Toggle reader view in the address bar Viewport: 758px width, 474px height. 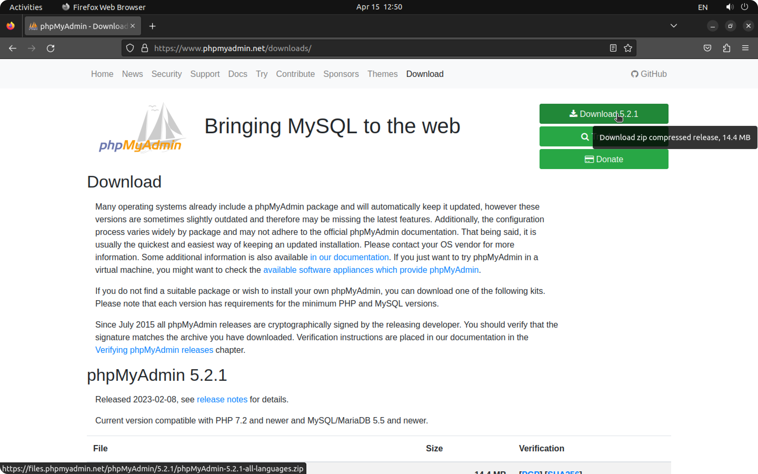[x=613, y=48]
